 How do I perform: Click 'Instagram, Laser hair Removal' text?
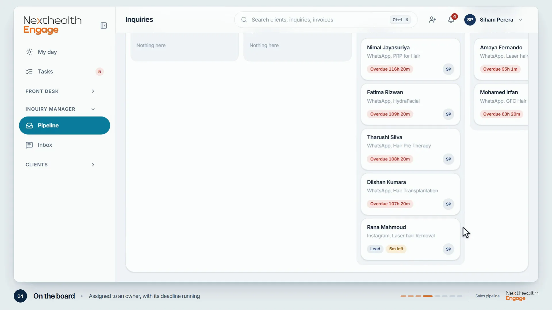pos(401,236)
